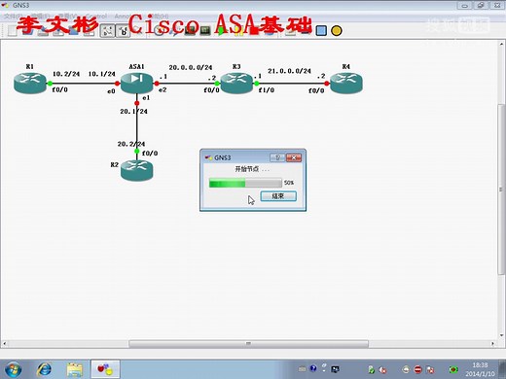Click the horizontal scrollbar thumb
This screenshot has height=379, width=506.
click(248, 343)
